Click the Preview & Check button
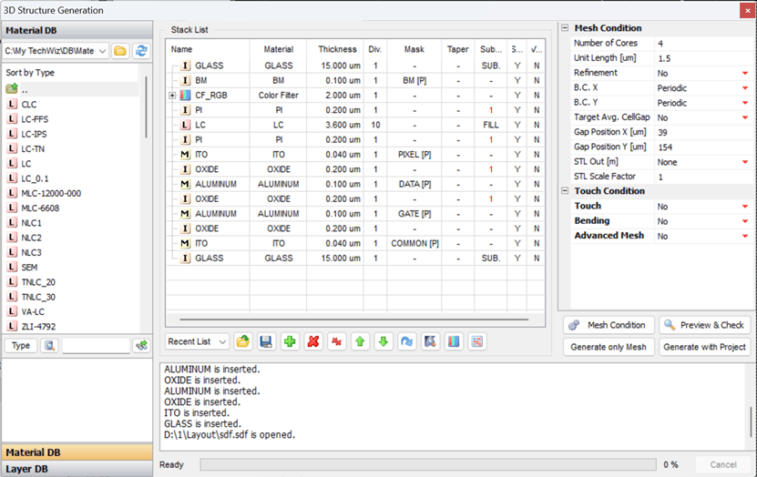This screenshot has height=477, width=757. coord(705,325)
